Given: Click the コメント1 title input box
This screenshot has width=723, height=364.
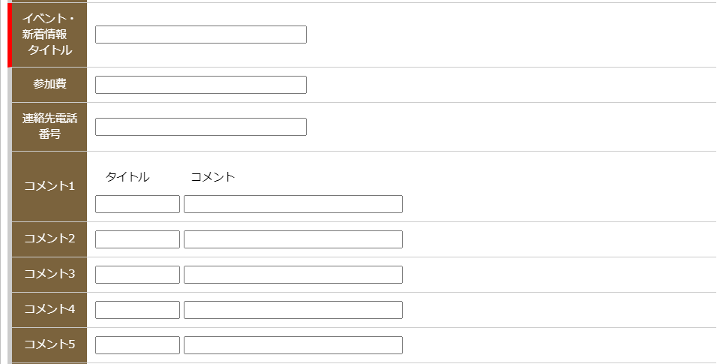Looking at the screenshot, I should 137,204.
